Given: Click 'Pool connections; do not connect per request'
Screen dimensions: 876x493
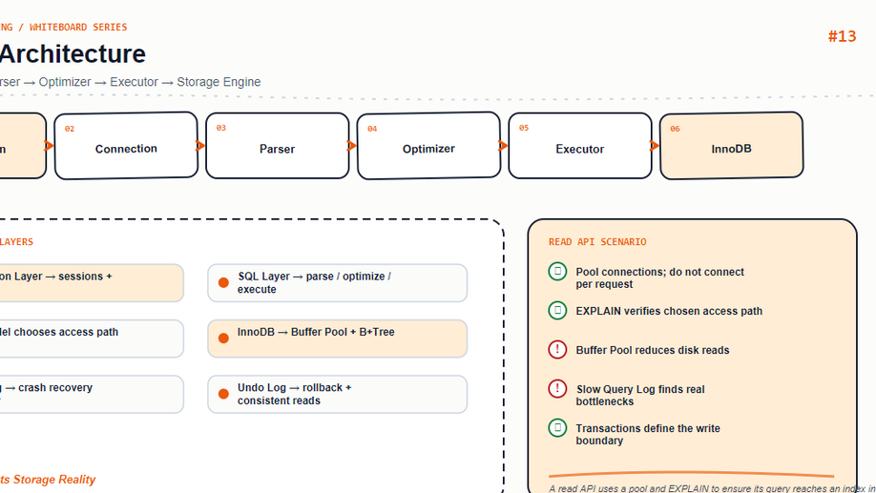Looking at the screenshot, I should (659, 278).
